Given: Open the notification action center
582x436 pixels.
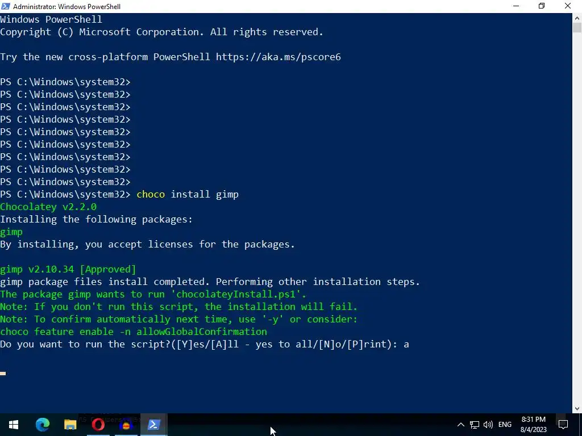Looking at the screenshot, I should 563,425.
